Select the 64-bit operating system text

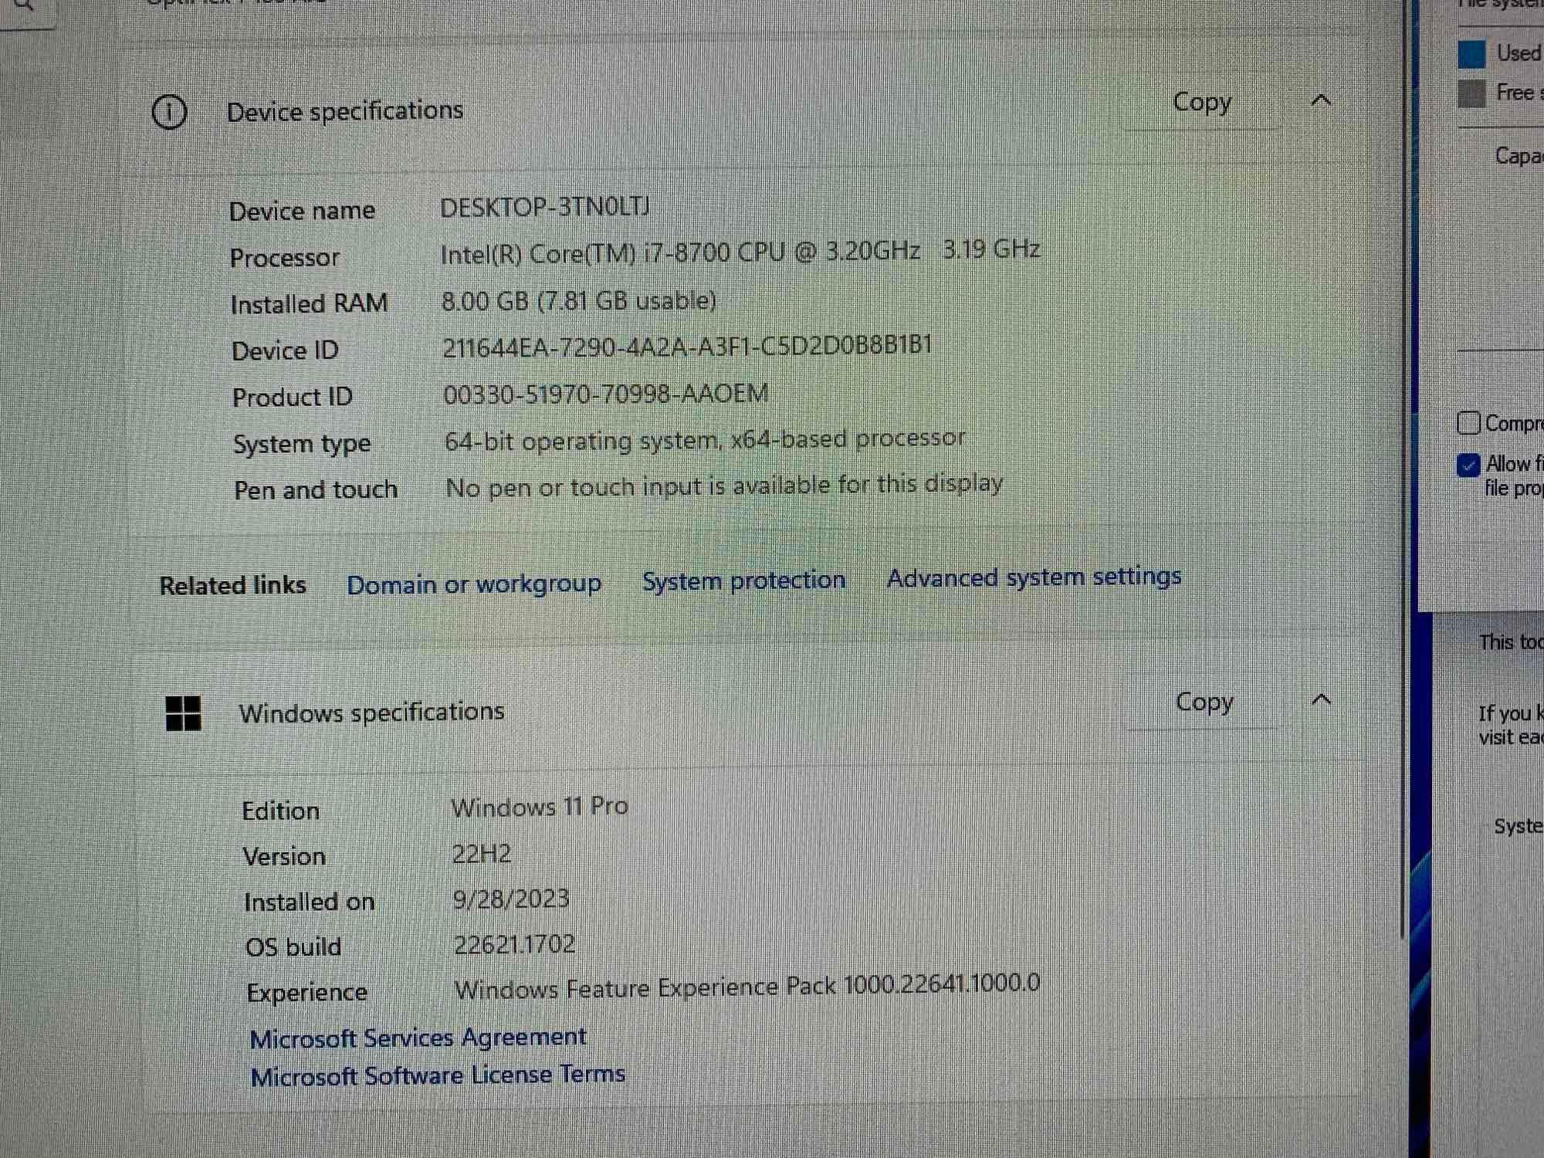point(705,440)
